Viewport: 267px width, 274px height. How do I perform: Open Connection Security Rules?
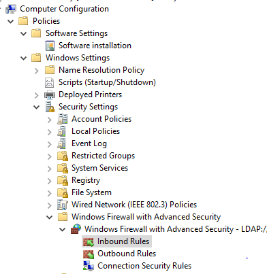click(144, 266)
